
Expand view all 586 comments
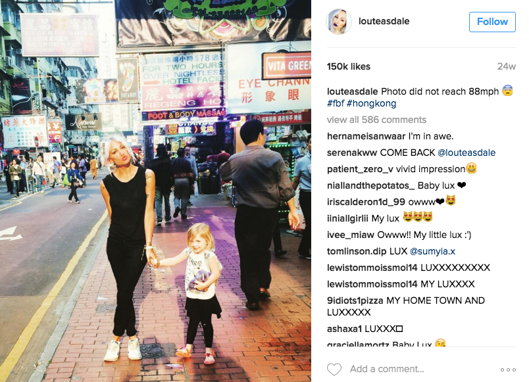[x=376, y=120]
